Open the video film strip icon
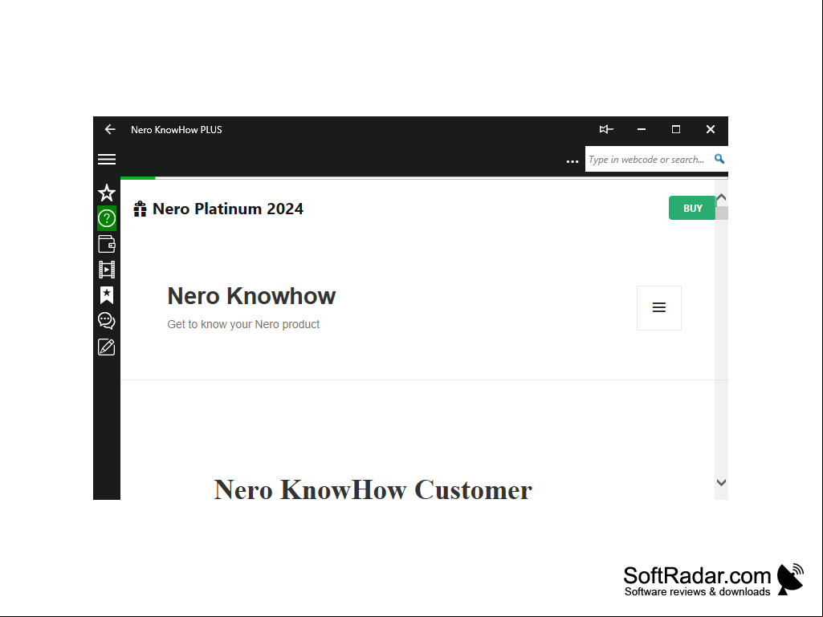This screenshot has width=823, height=617. click(x=107, y=270)
